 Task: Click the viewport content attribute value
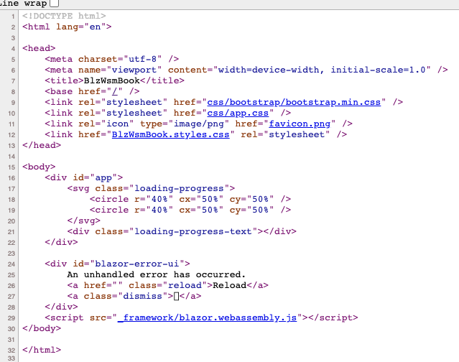322,70
